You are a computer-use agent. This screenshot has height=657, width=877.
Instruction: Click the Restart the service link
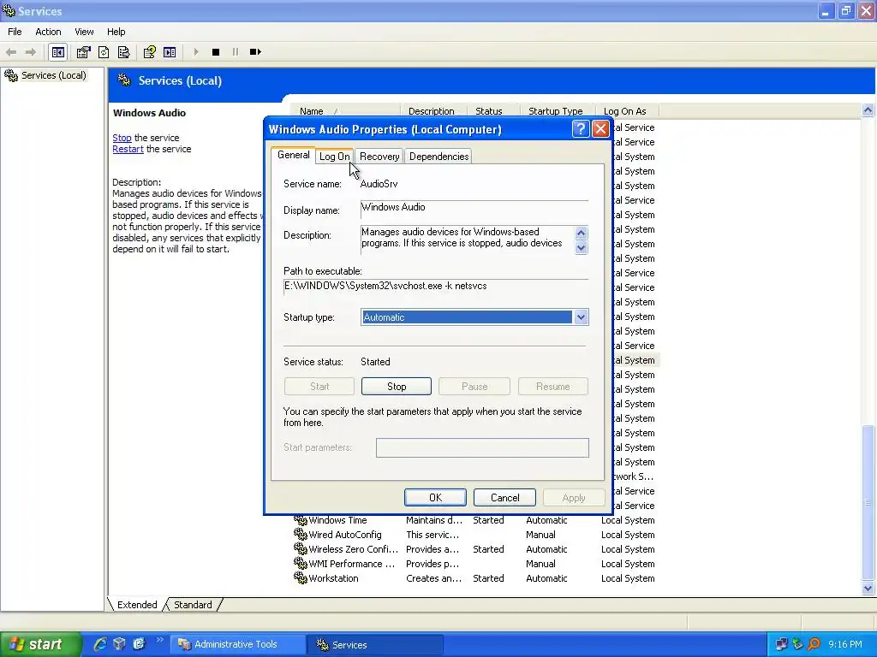[x=128, y=149]
